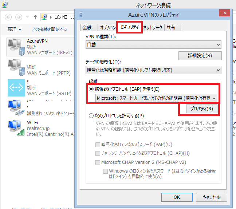The height and width of the screenshot is (209, 236).
Task: Open the 共有 tab
Action: pos(173,28)
